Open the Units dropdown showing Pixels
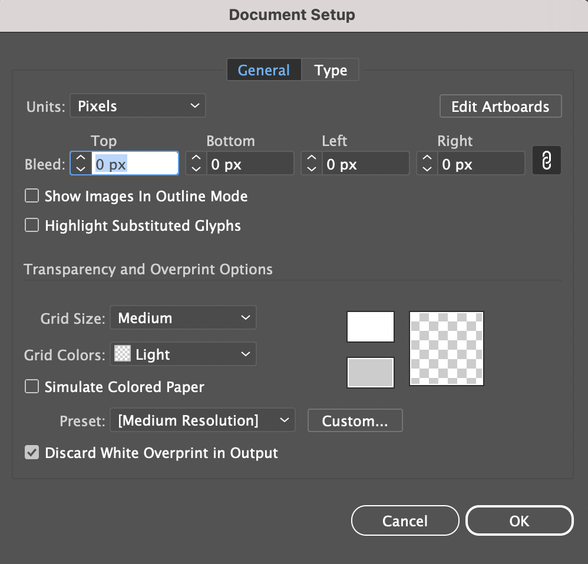Viewport: 588px width, 564px height. [x=138, y=106]
